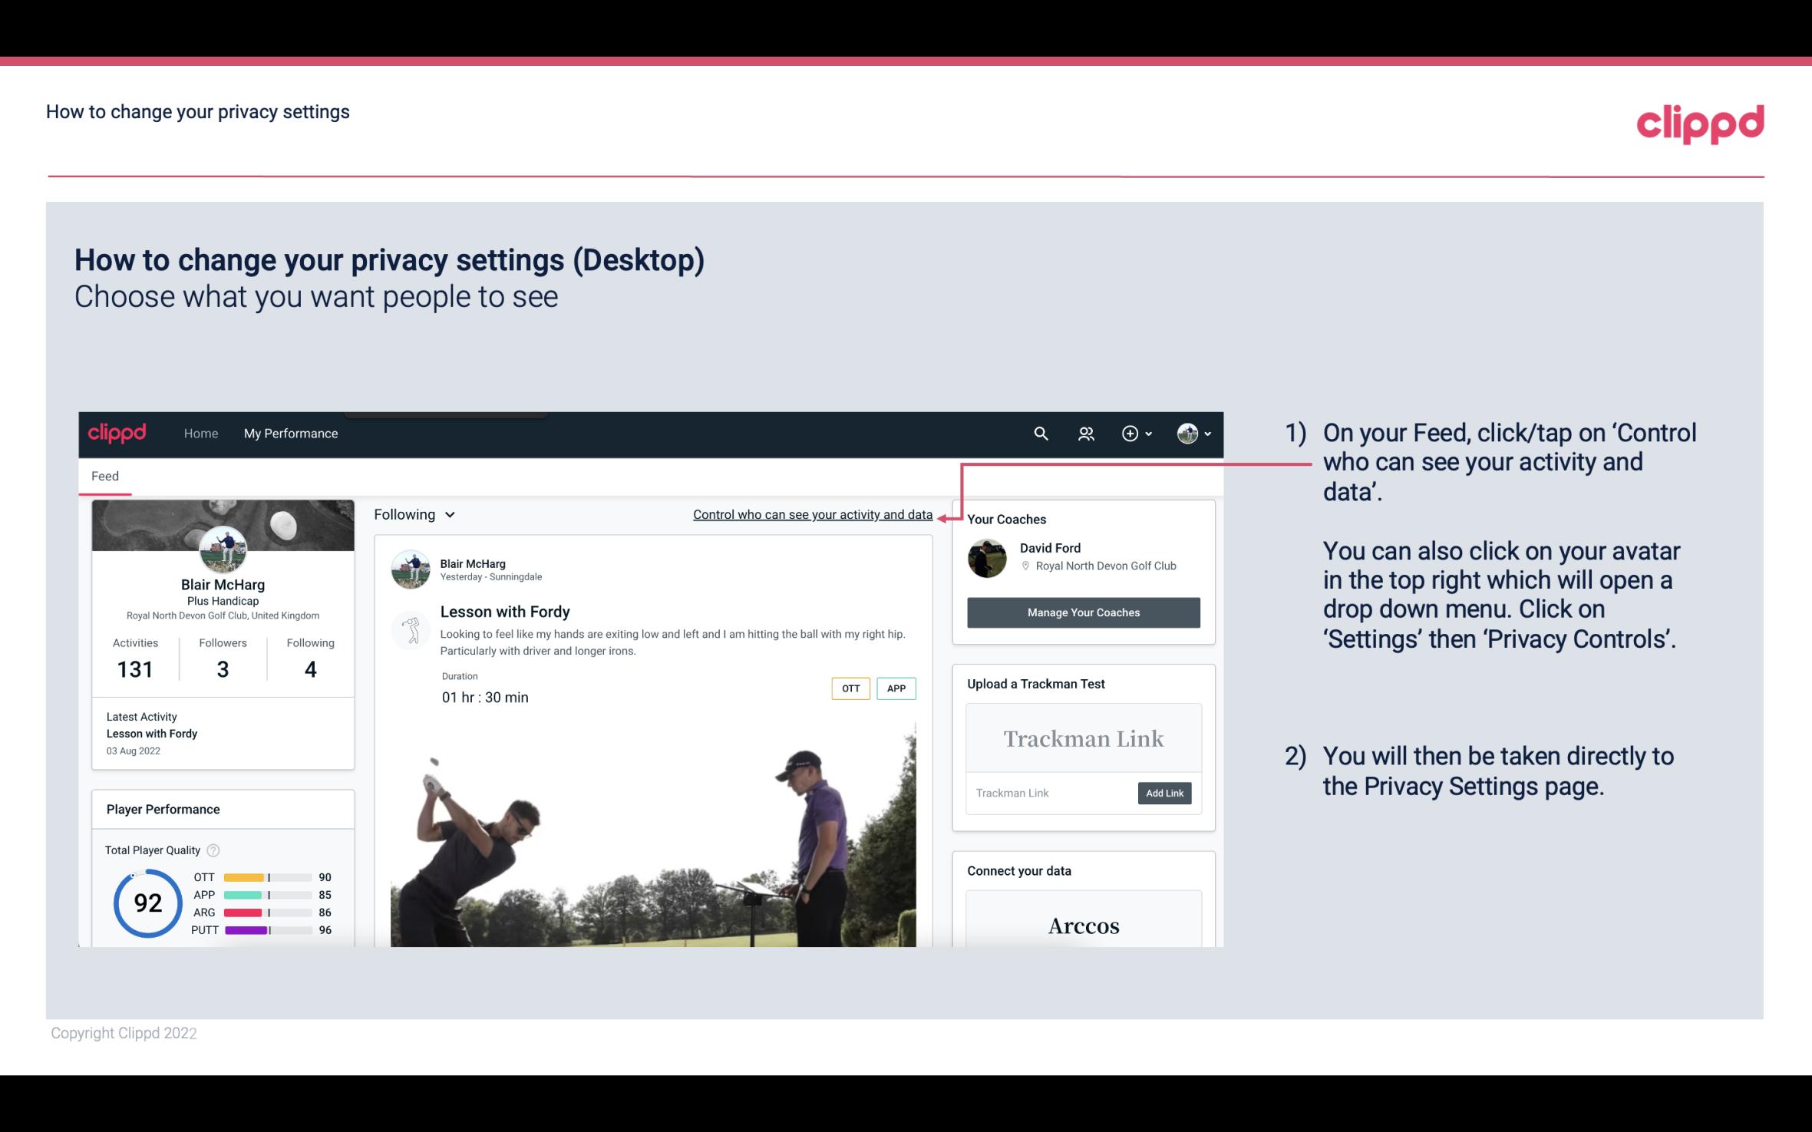This screenshot has height=1132, width=1812.
Task: Click the APP performance tag icon
Action: point(897,688)
